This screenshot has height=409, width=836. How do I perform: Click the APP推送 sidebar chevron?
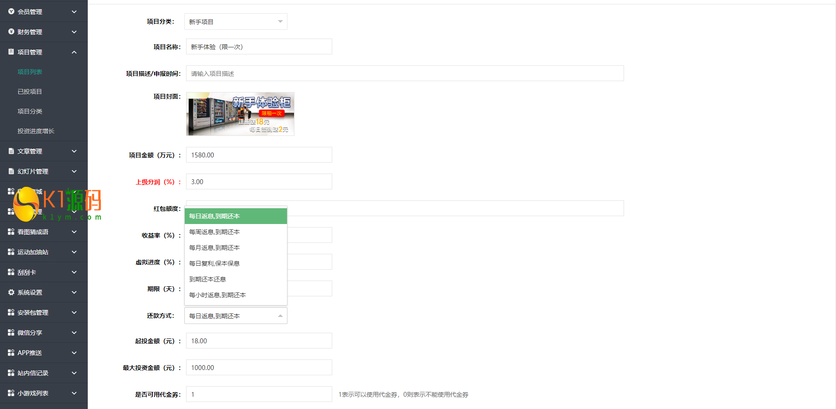pyautogui.click(x=74, y=353)
